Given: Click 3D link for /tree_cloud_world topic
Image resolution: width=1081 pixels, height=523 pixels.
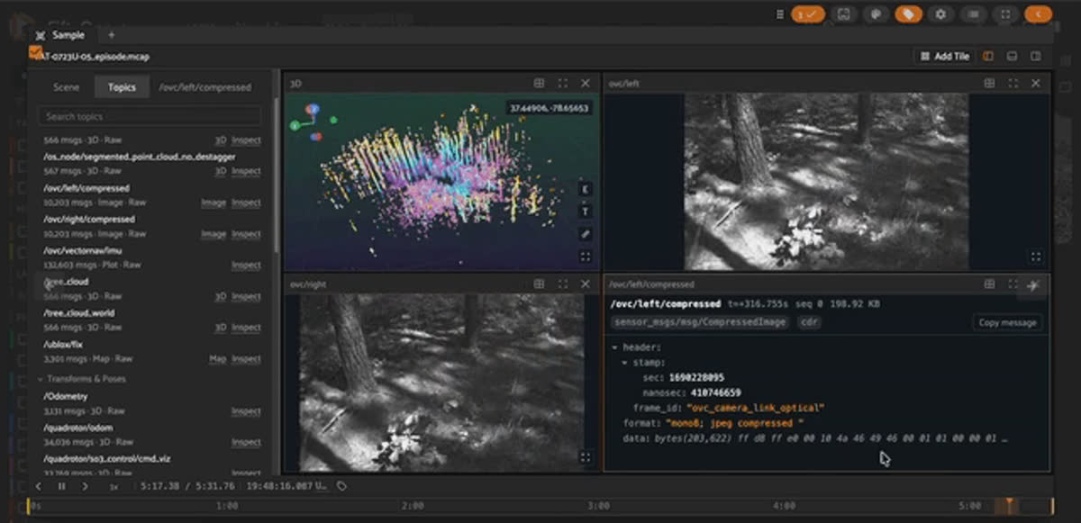Looking at the screenshot, I should [x=221, y=328].
